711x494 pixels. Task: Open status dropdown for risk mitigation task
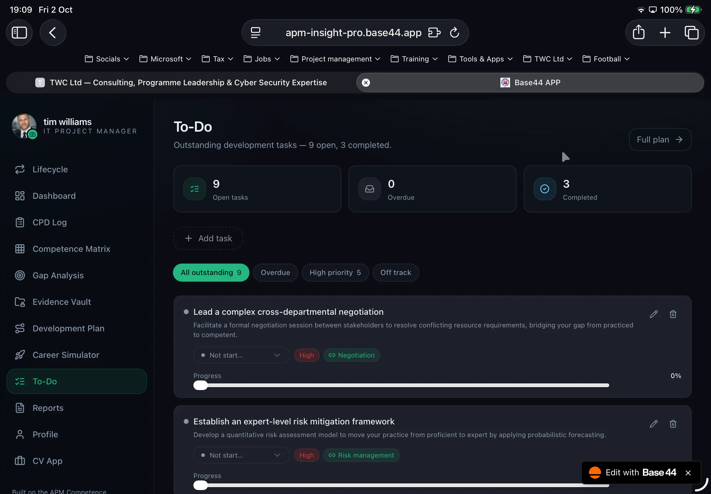tap(241, 455)
